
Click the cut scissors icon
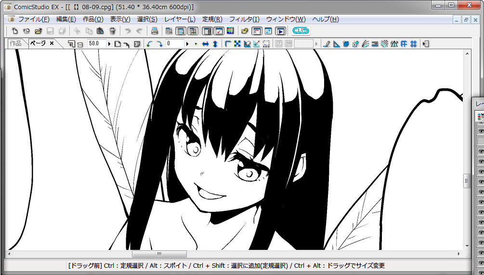(x=77, y=31)
